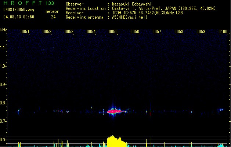Click the 0058 time marker

pos(179,31)
